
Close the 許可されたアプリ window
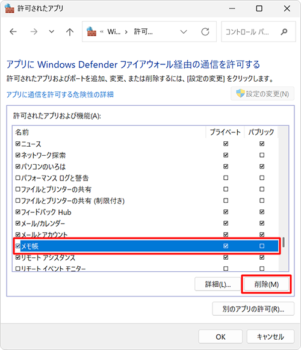287,8
